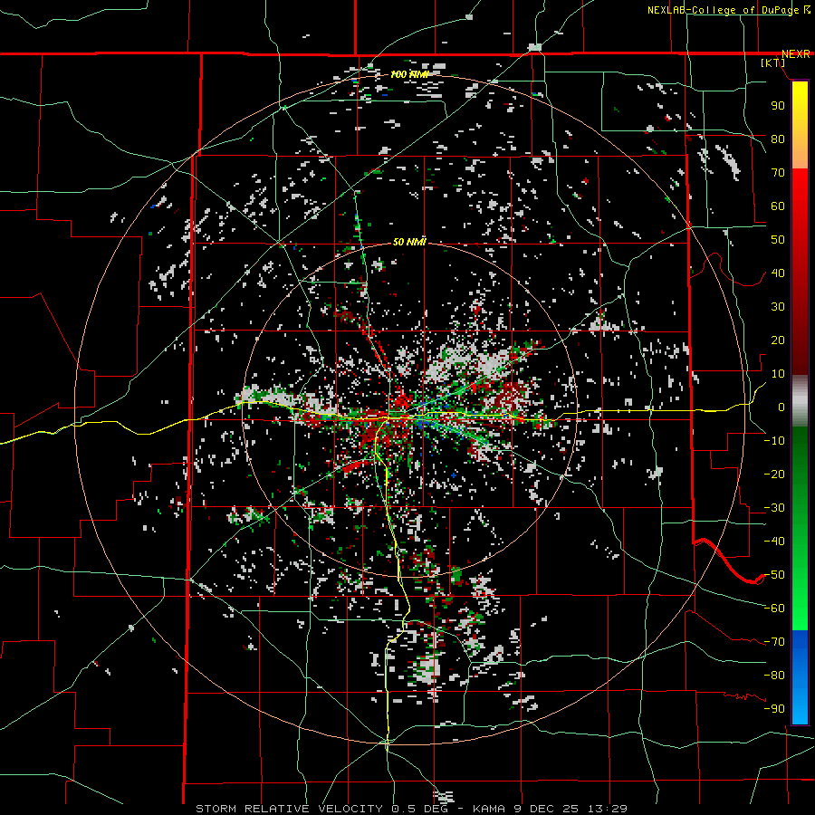Click the [KT] units label
This screenshot has width=815, height=815.
click(773, 62)
